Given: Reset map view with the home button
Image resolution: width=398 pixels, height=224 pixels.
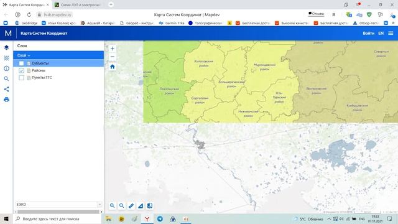Looking at the screenshot, I should 113,67.
